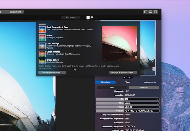The image size is (190, 131).
Task: Open the gear settings icon
Action: [92, 17]
